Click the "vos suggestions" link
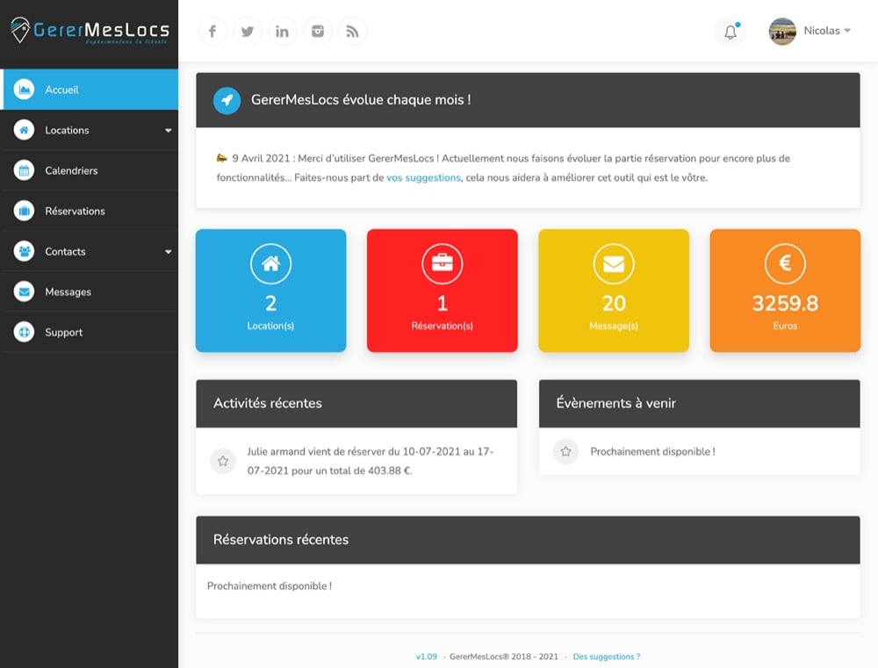 (x=423, y=177)
